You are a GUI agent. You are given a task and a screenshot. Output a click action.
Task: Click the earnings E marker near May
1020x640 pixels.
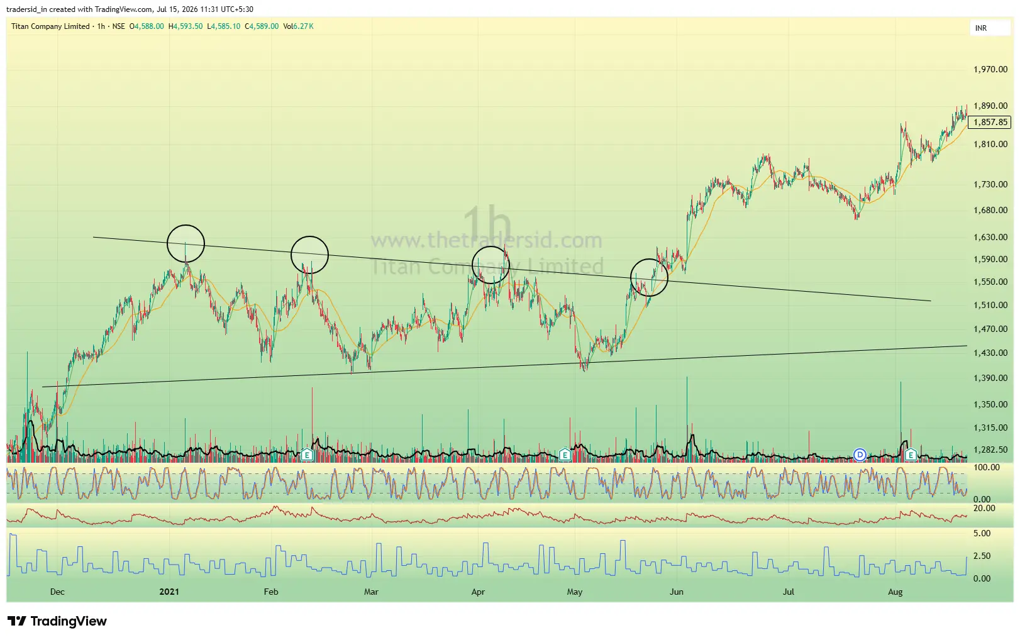[565, 455]
